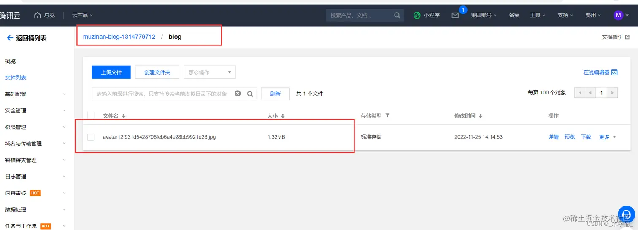Image resolution: width=638 pixels, height=230 pixels.
Task: Click the 刷新 button
Action: (275, 94)
